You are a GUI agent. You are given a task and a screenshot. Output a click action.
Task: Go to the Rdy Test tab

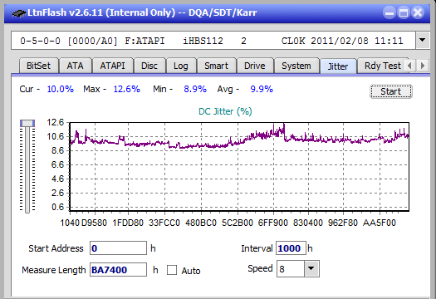click(382, 66)
